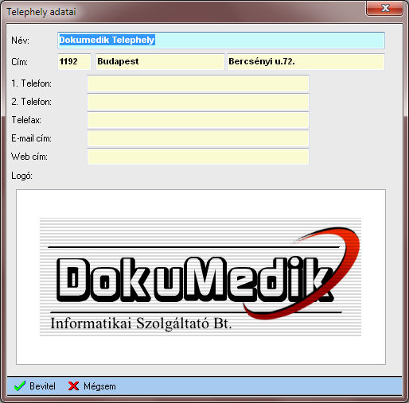Click the green checkmark Bevitel icon
Viewport: 409px width, 403px height.
tap(20, 386)
